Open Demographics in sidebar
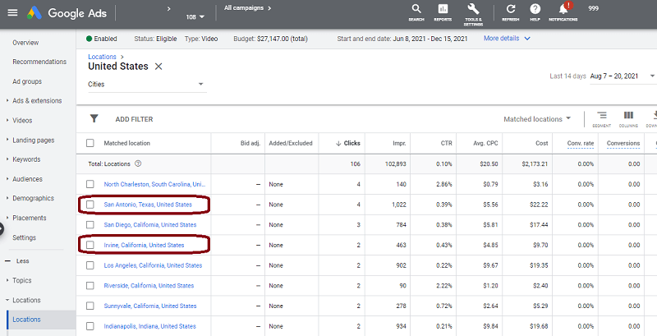 click(x=33, y=198)
